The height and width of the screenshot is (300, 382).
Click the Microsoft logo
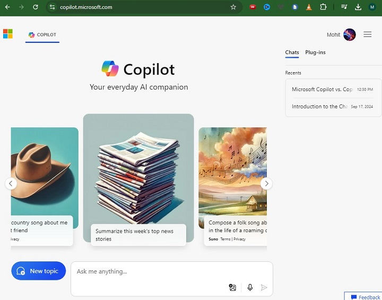point(8,33)
